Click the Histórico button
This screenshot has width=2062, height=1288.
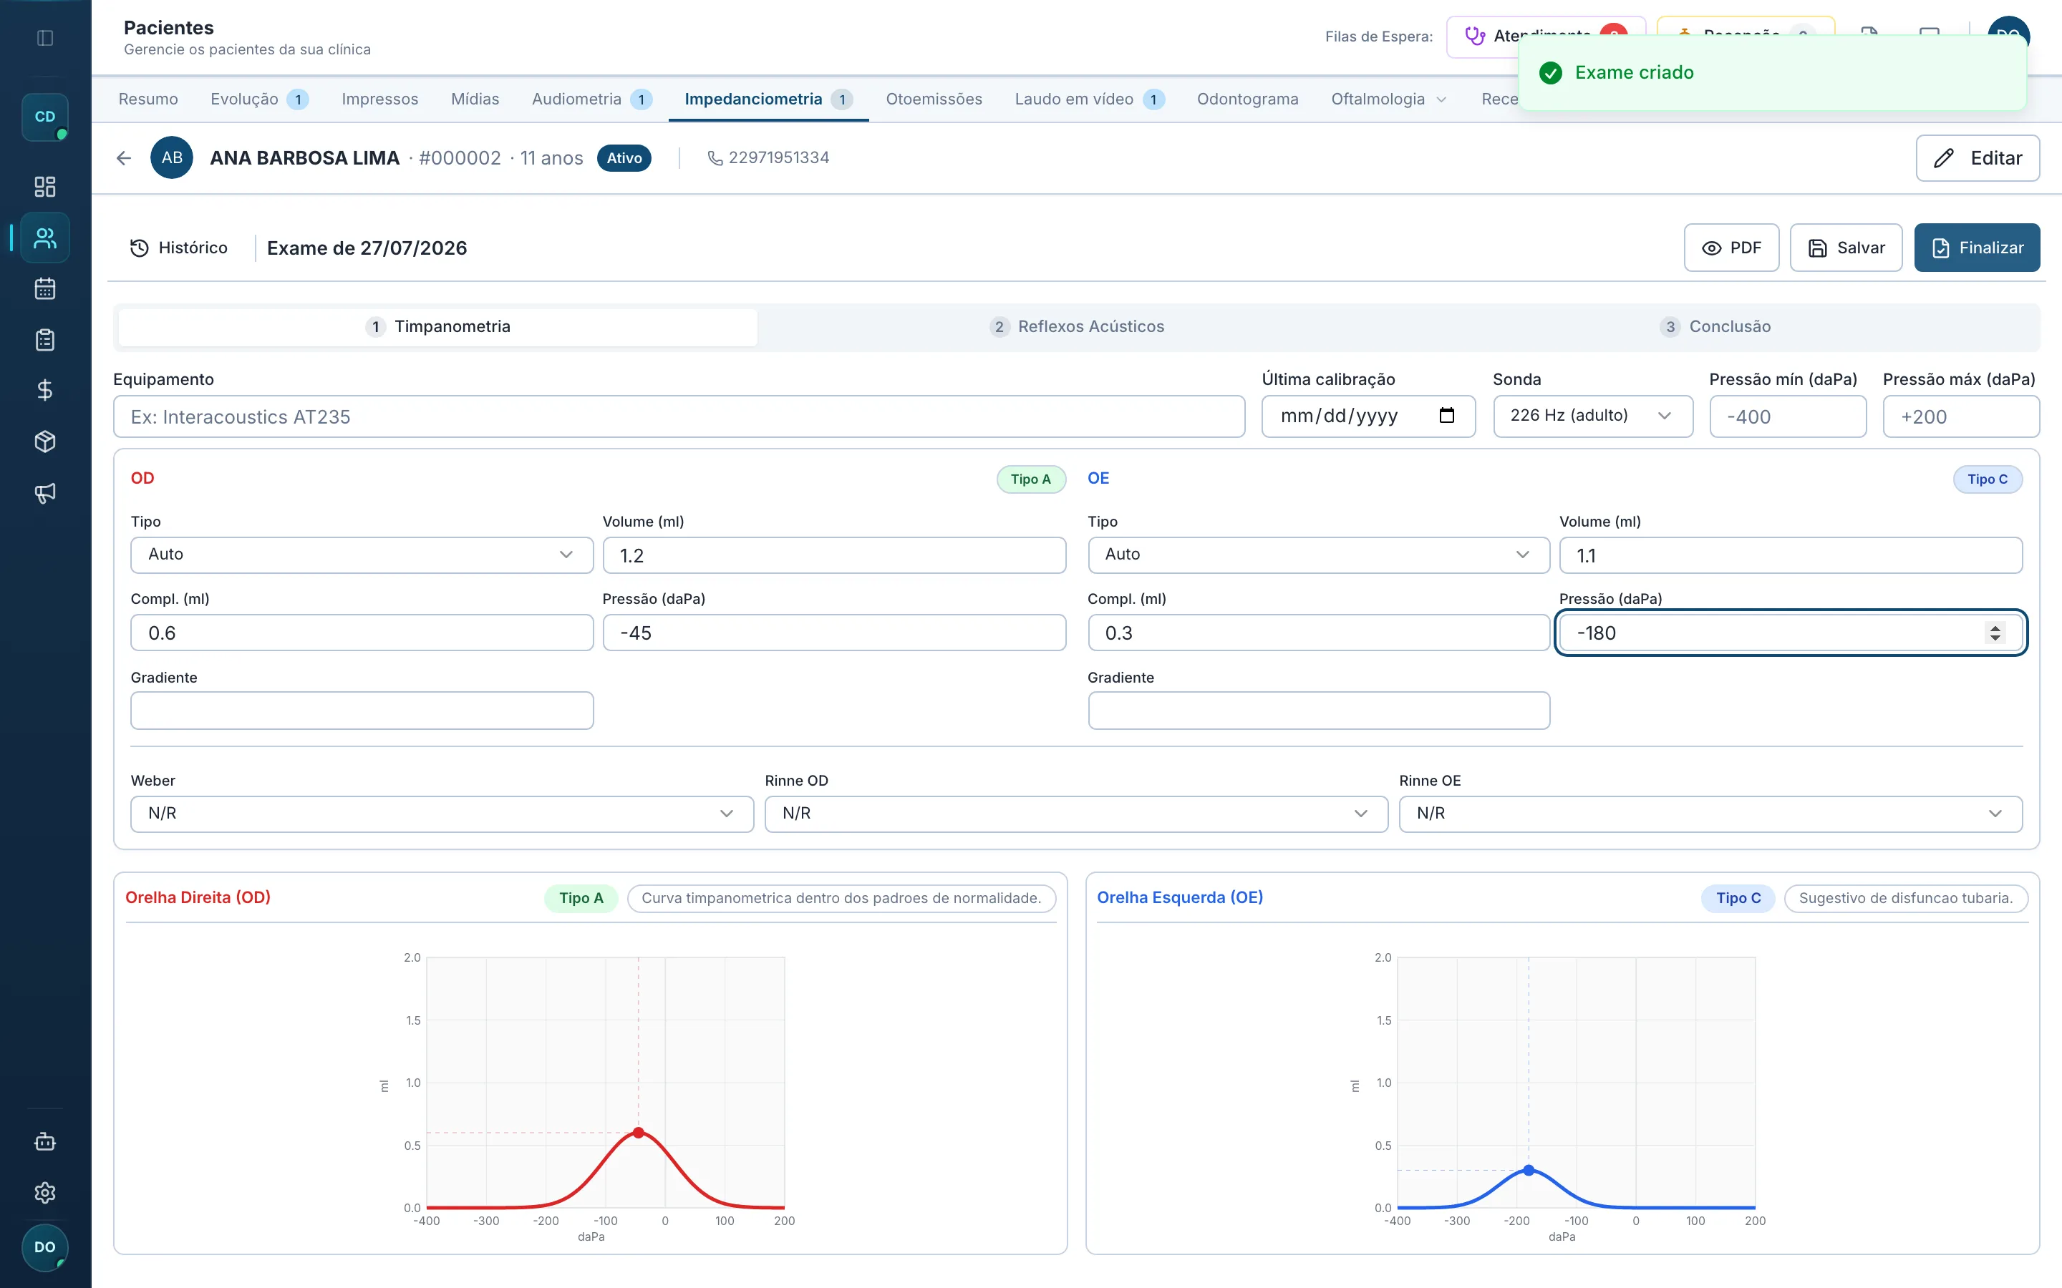pos(179,248)
